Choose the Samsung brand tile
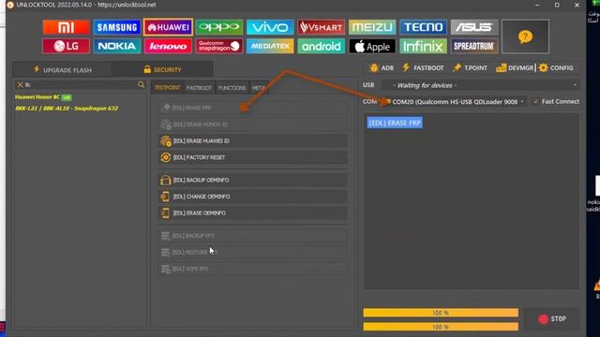Image resolution: width=600 pixels, height=337 pixels. pyautogui.click(x=117, y=27)
